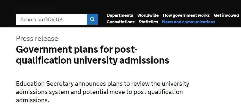Open How government works page

(x=186, y=15)
